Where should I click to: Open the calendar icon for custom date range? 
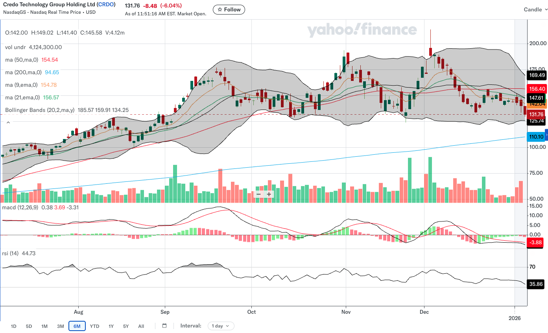(164, 326)
